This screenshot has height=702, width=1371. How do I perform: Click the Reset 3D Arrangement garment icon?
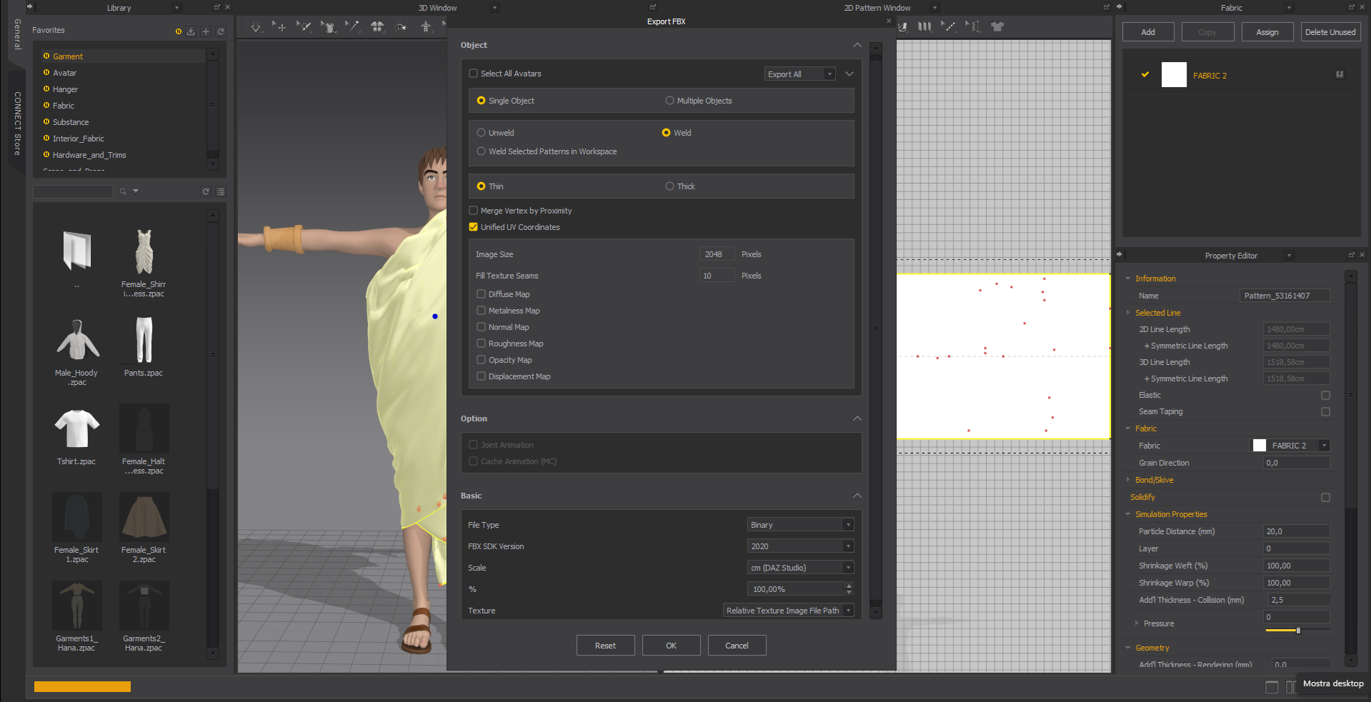coord(377,27)
